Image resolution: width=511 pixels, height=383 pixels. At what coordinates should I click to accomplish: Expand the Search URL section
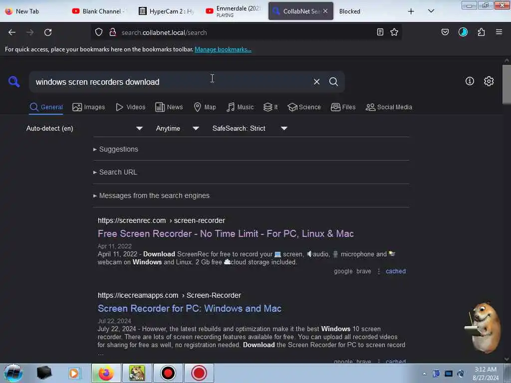[x=115, y=172]
